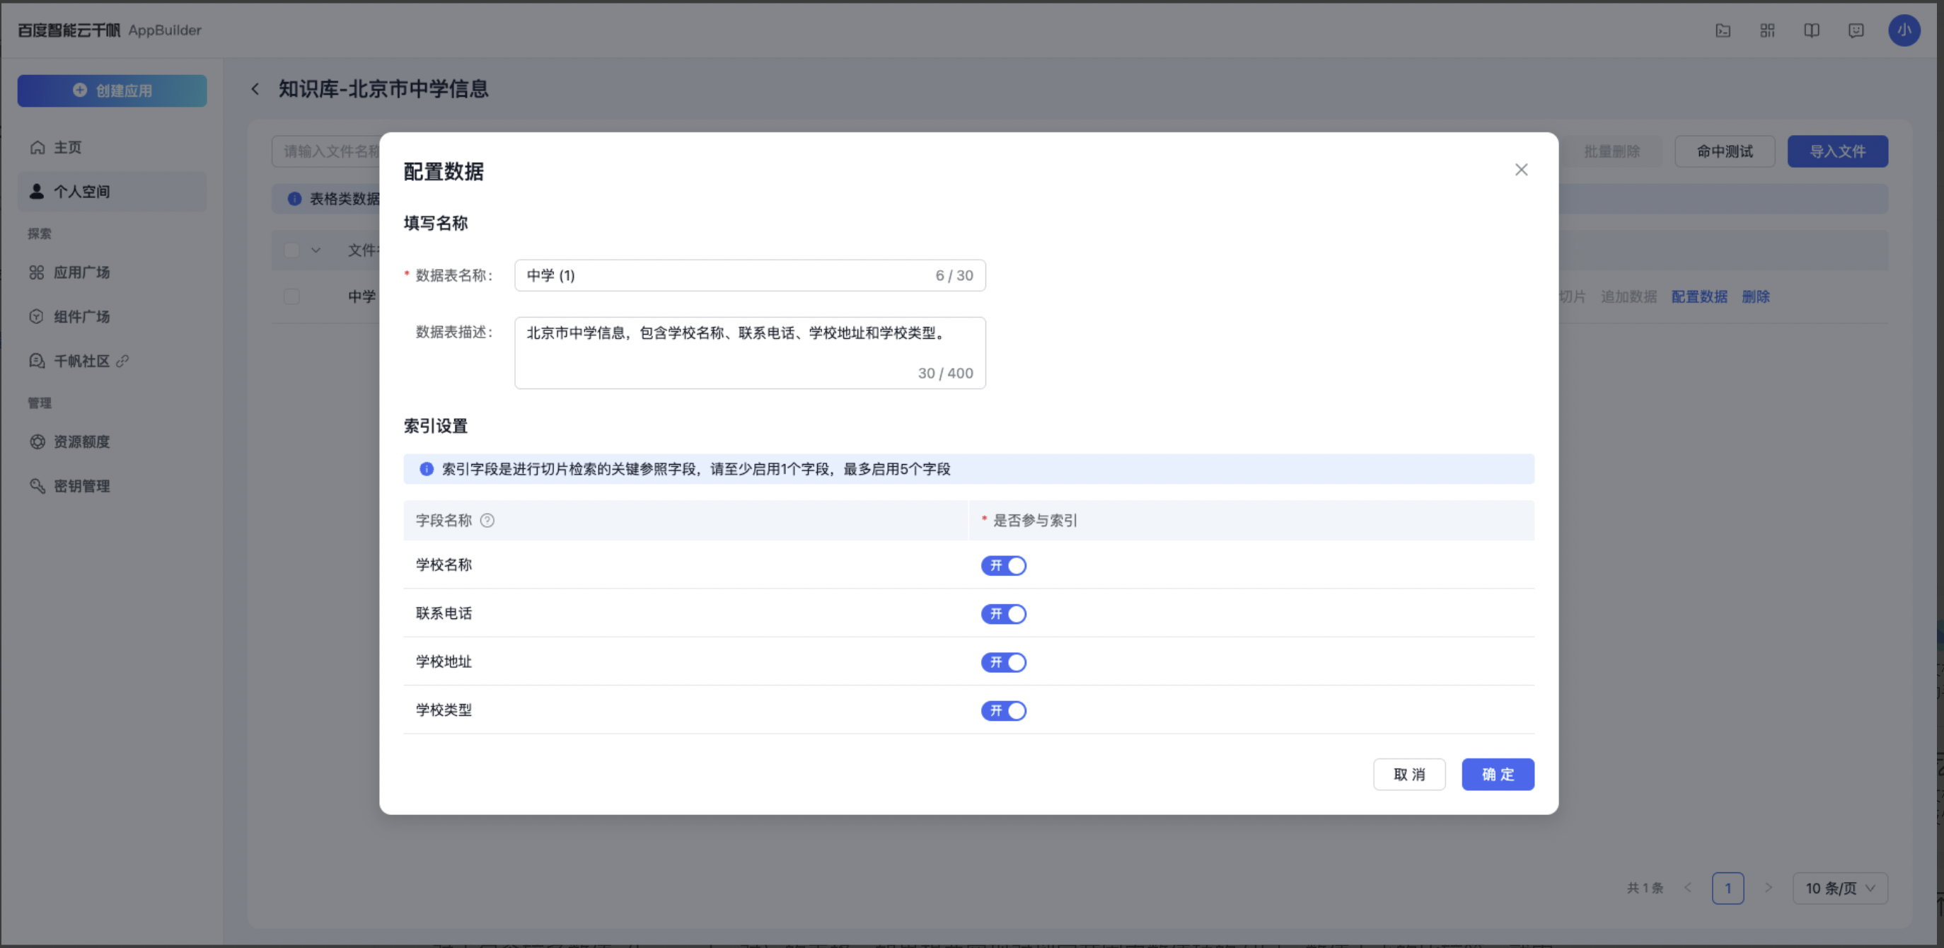Close the 配置数据 dialog with X
Screen dimensions: 1944x948
pyautogui.click(x=1522, y=170)
